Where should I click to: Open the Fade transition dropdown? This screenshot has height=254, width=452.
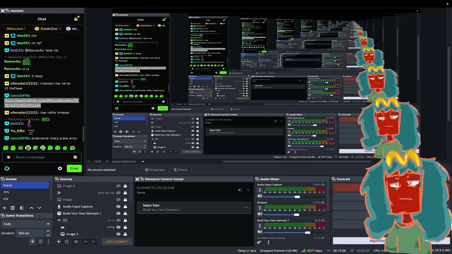coord(26,224)
